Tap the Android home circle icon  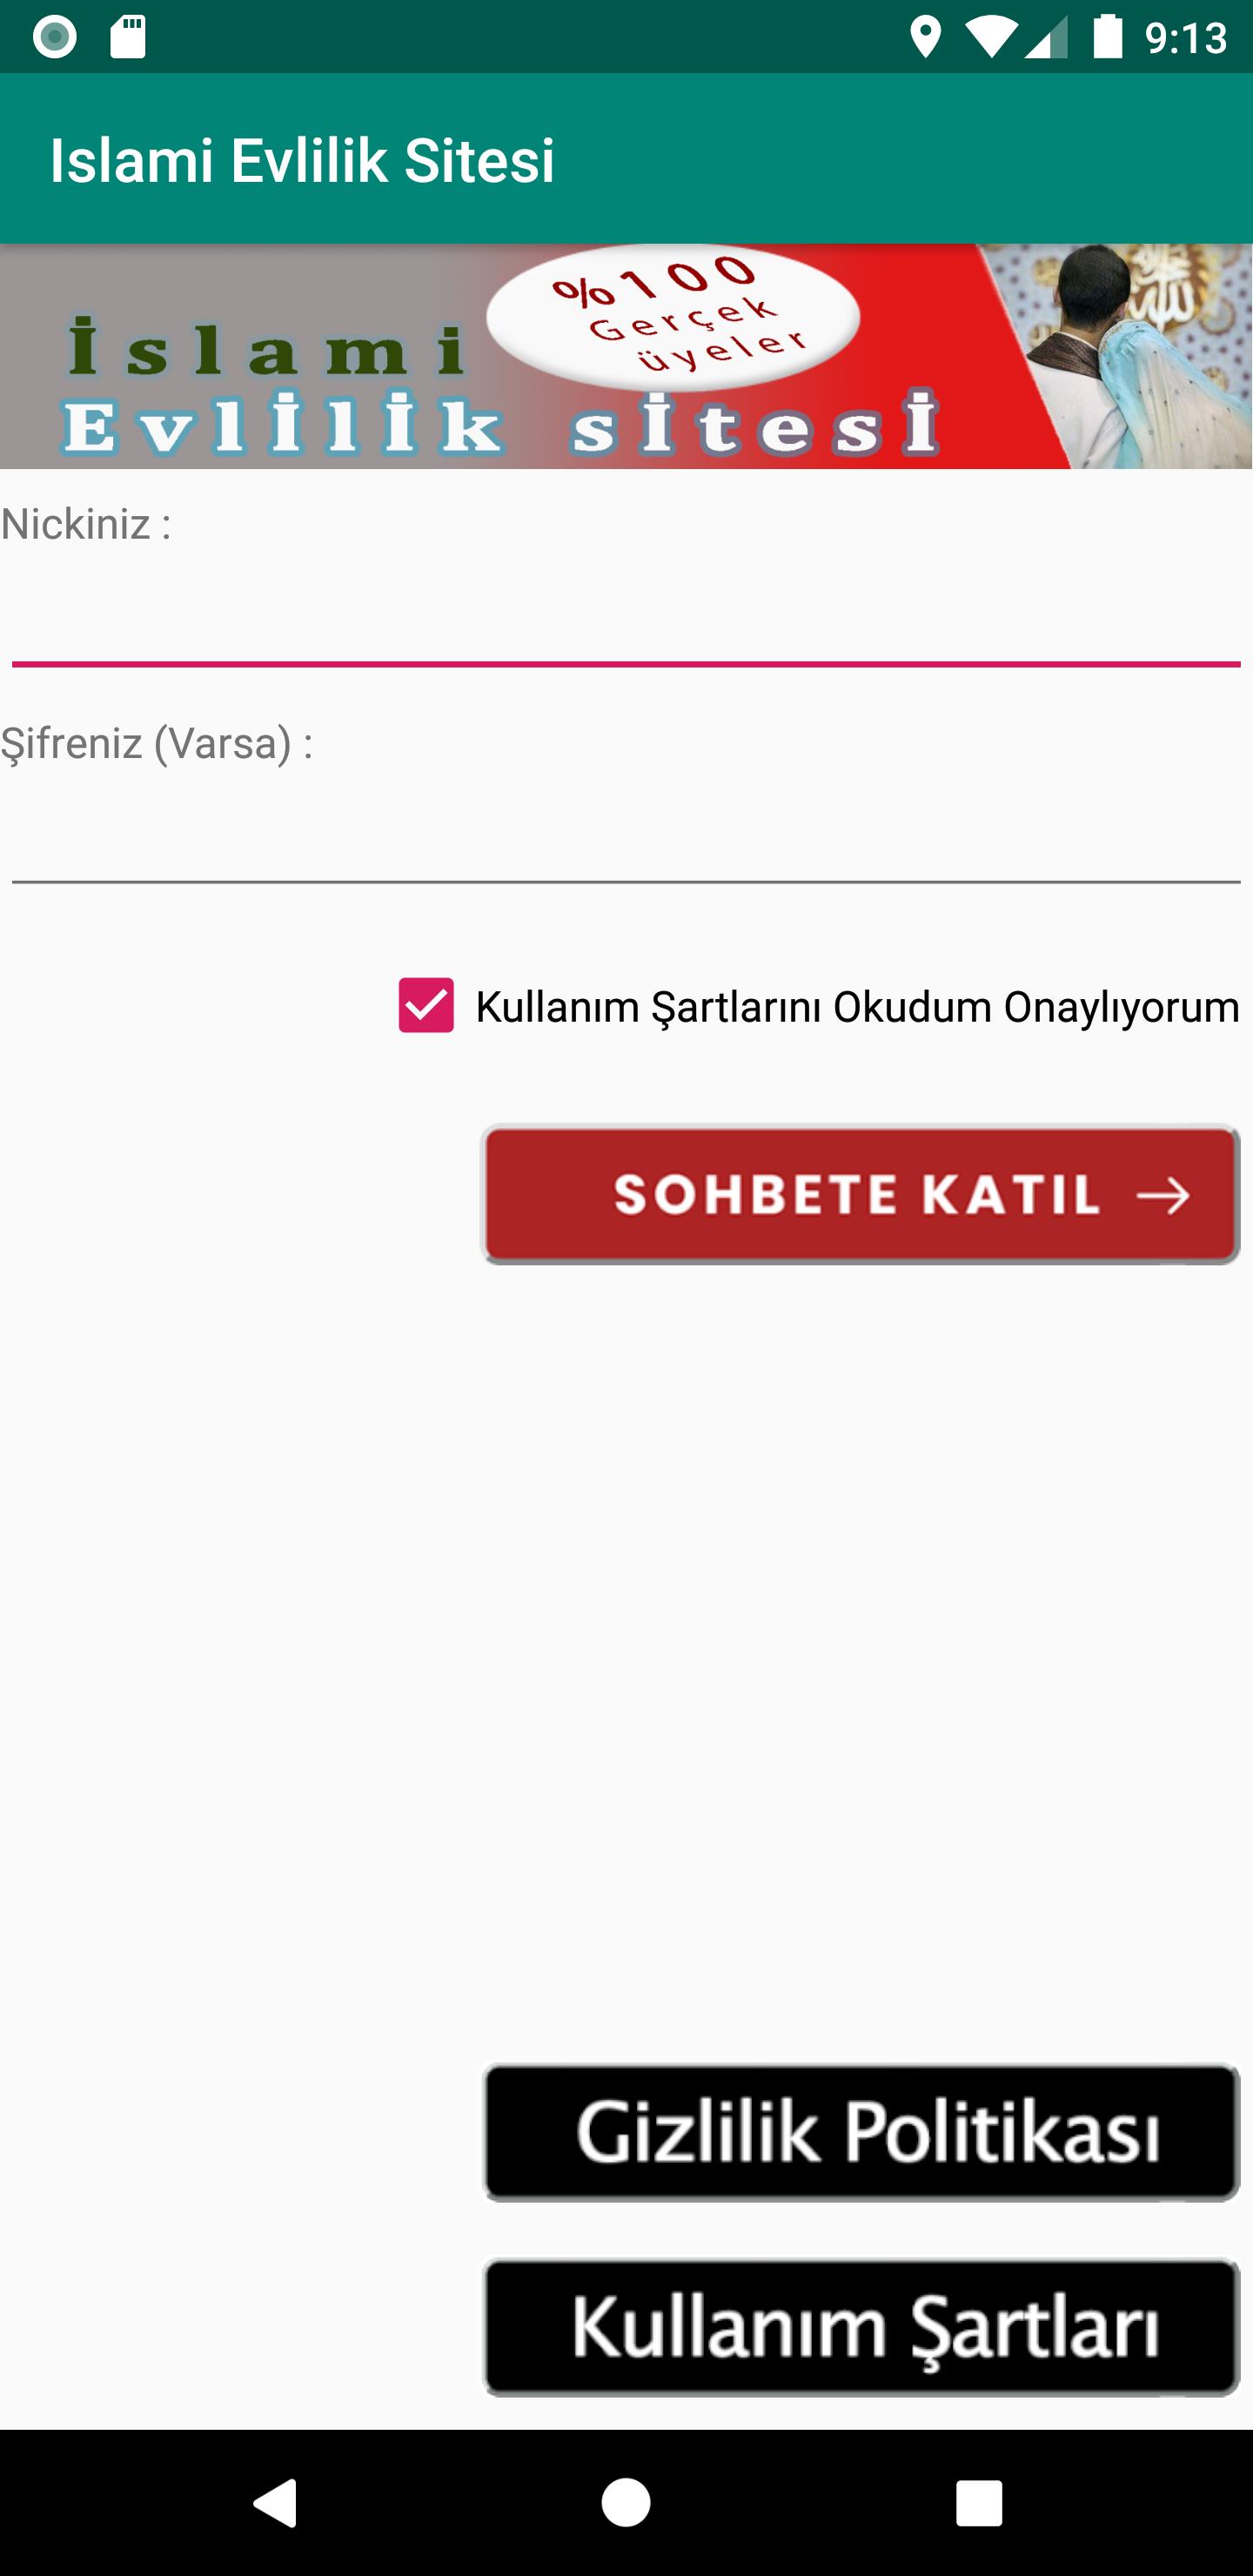(x=626, y=2502)
